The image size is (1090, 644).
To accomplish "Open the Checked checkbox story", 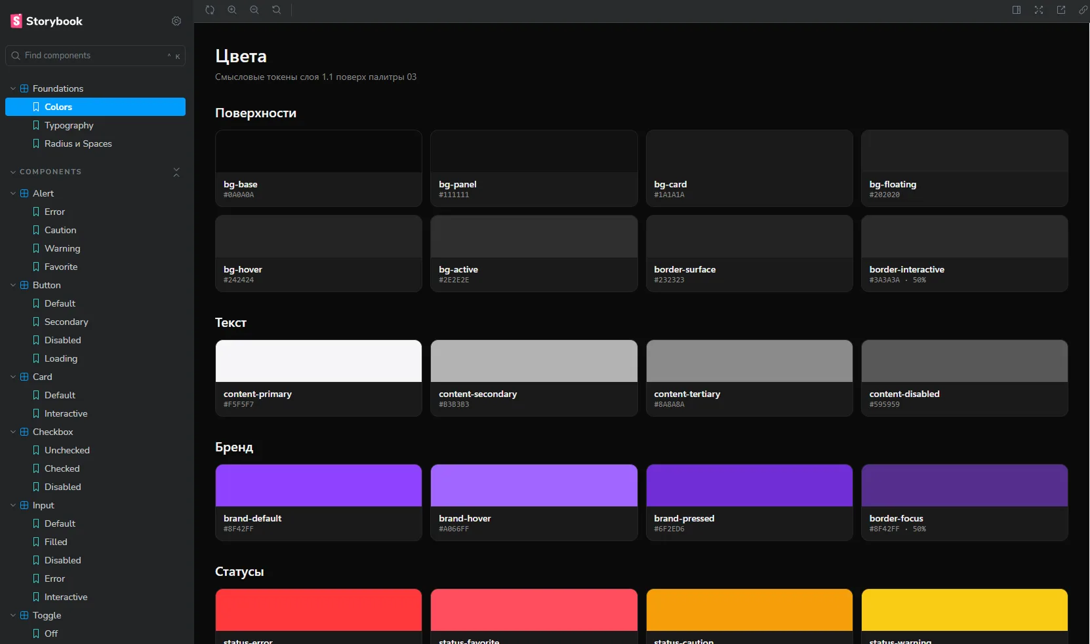I will tap(95, 468).
